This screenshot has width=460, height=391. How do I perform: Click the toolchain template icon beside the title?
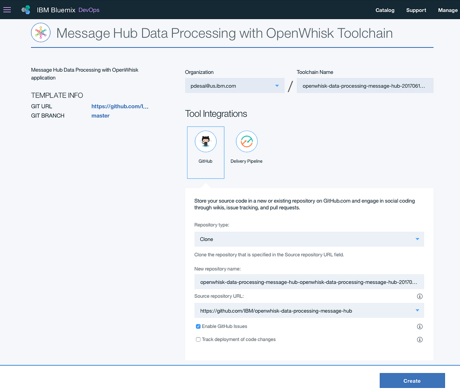(40, 32)
